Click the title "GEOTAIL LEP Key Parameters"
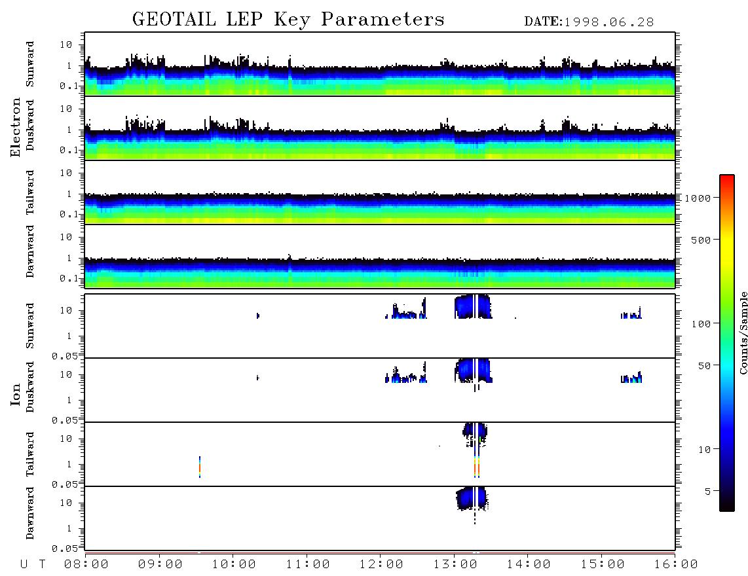The width and height of the screenshot is (748, 576). click(288, 20)
